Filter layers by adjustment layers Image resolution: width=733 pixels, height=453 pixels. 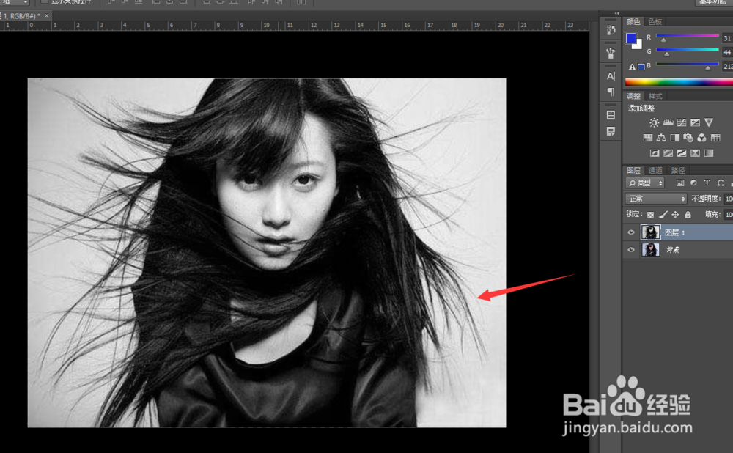[693, 183]
